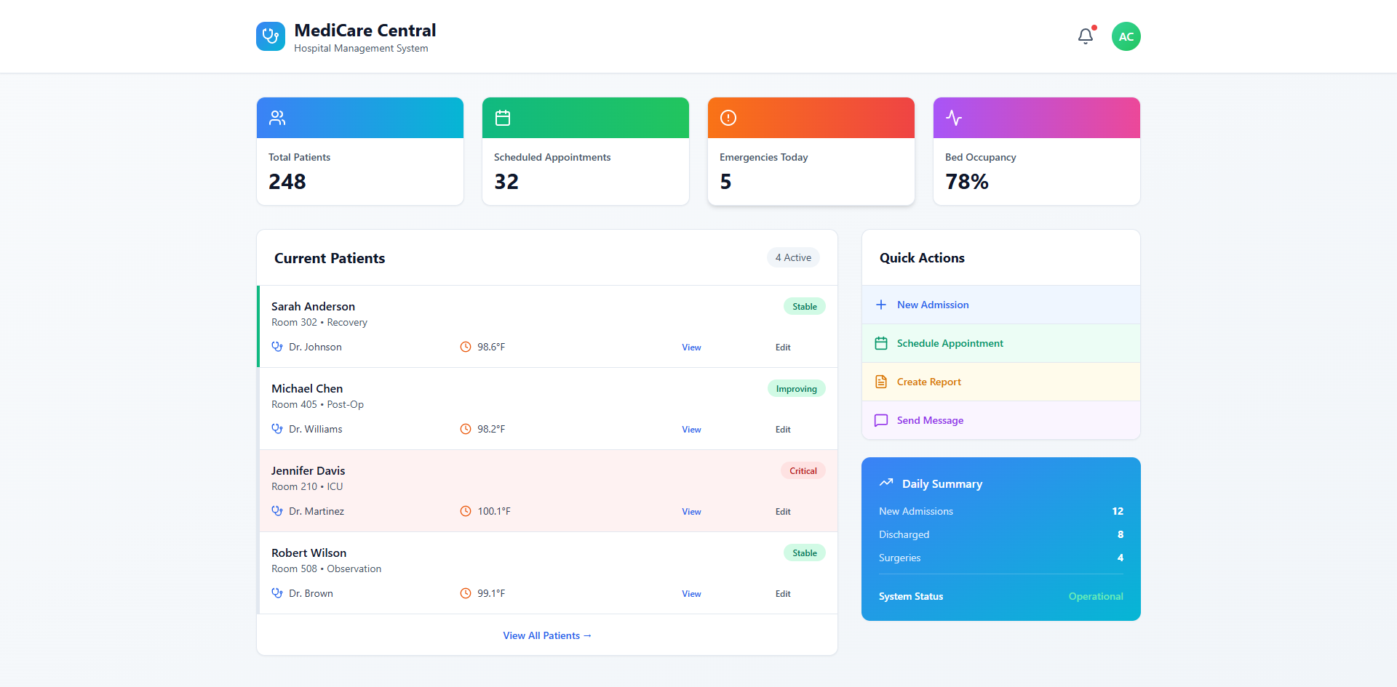
Task: Click the MediCare Central stethoscope logo
Action: pos(271,36)
